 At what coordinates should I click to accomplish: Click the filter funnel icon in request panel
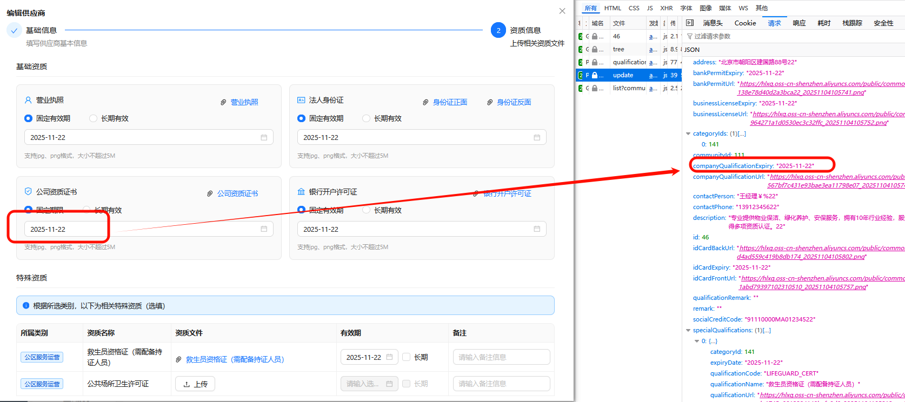(x=689, y=36)
